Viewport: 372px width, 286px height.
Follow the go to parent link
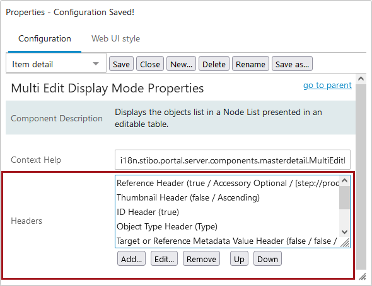click(327, 85)
